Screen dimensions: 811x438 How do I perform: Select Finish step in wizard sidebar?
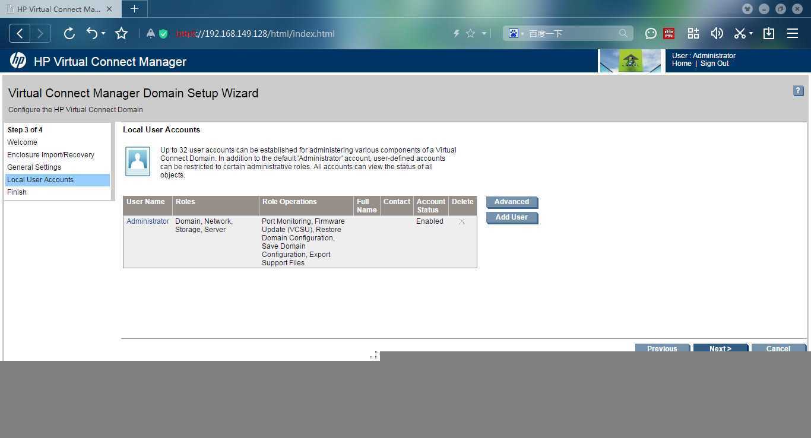17,192
